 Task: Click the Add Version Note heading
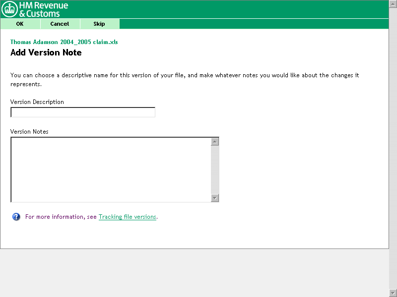click(46, 52)
